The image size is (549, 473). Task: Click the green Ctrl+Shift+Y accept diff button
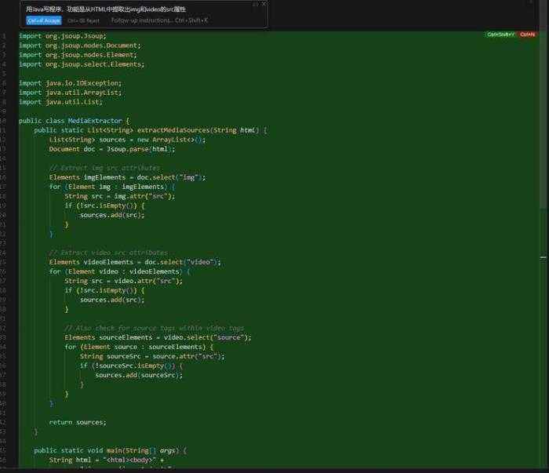coord(500,35)
